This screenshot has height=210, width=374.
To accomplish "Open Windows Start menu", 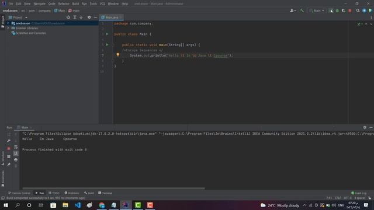I will tap(5, 205).
